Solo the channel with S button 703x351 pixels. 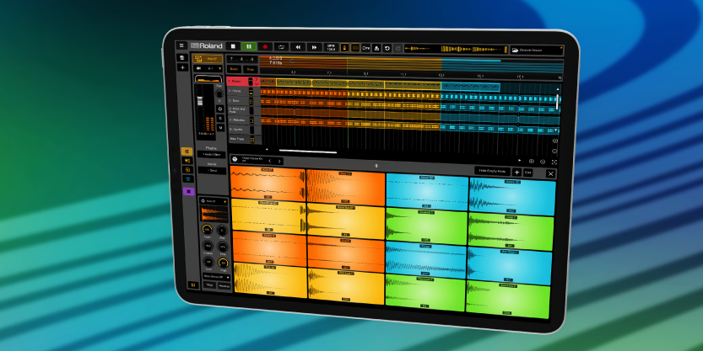[x=220, y=118]
